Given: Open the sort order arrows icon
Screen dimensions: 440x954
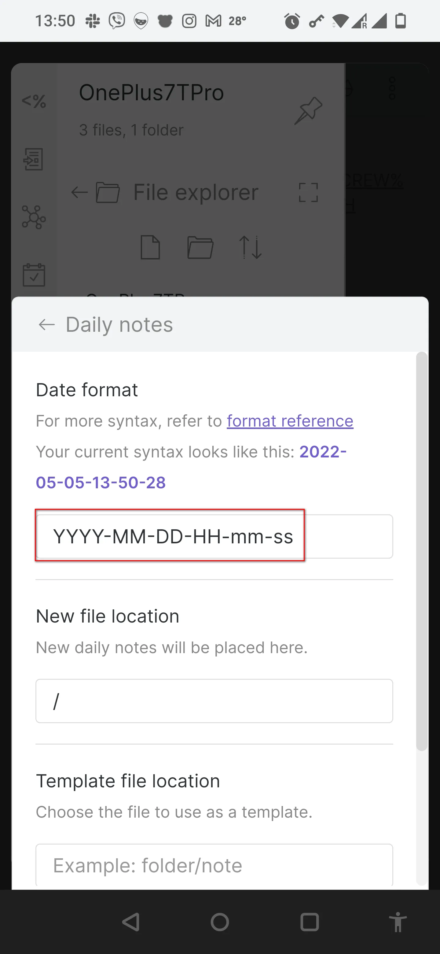Looking at the screenshot, I should tap(251, 247).
